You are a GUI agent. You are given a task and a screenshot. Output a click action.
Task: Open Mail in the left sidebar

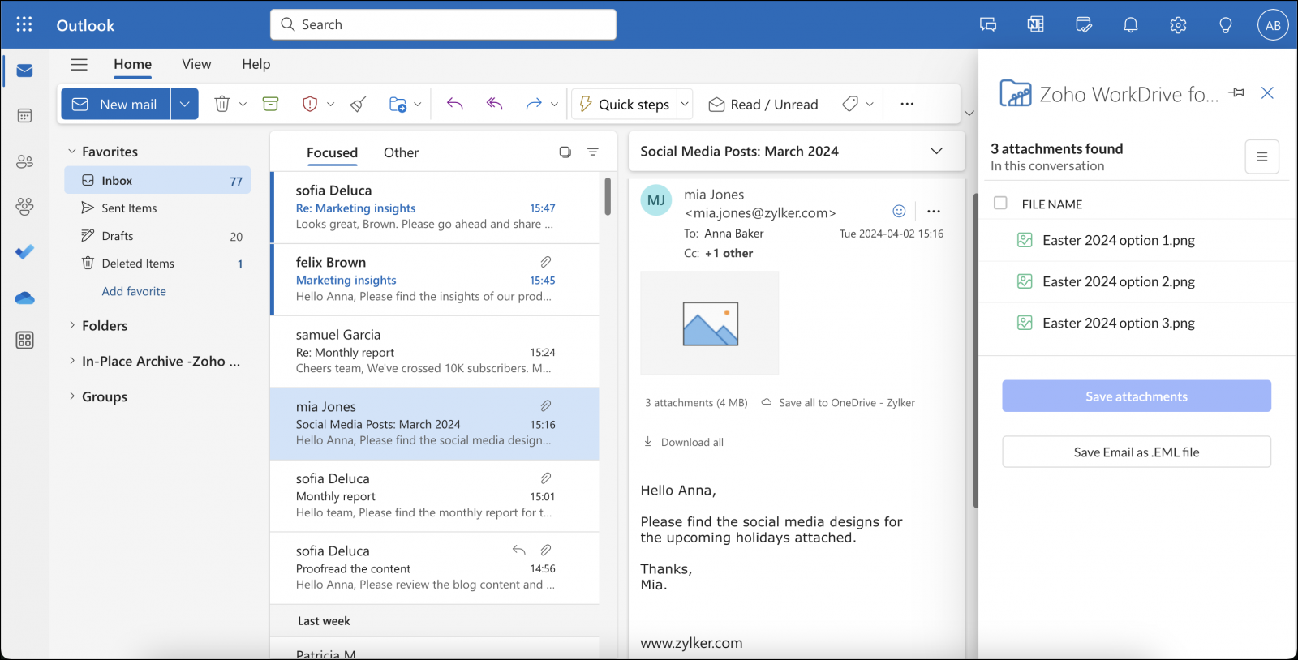[24, 71]
